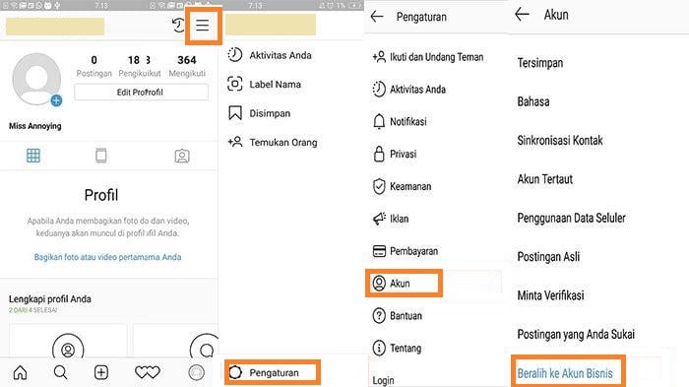Open search with the magnifier icon
689x387 pixels.
coord(61,372)
